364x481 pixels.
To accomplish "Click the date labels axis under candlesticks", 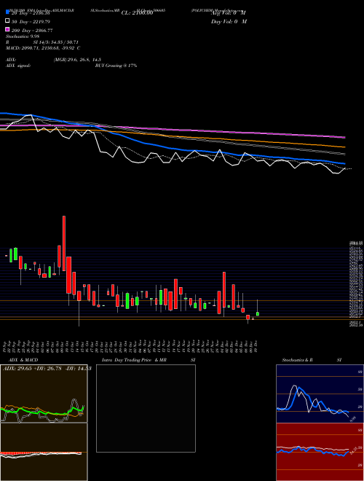I will (x=131, y=346).
